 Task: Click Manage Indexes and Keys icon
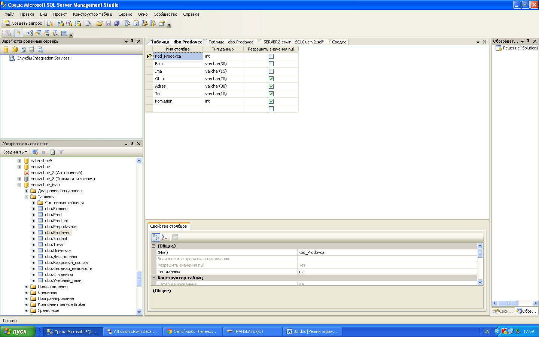click(x=38, y=33)
